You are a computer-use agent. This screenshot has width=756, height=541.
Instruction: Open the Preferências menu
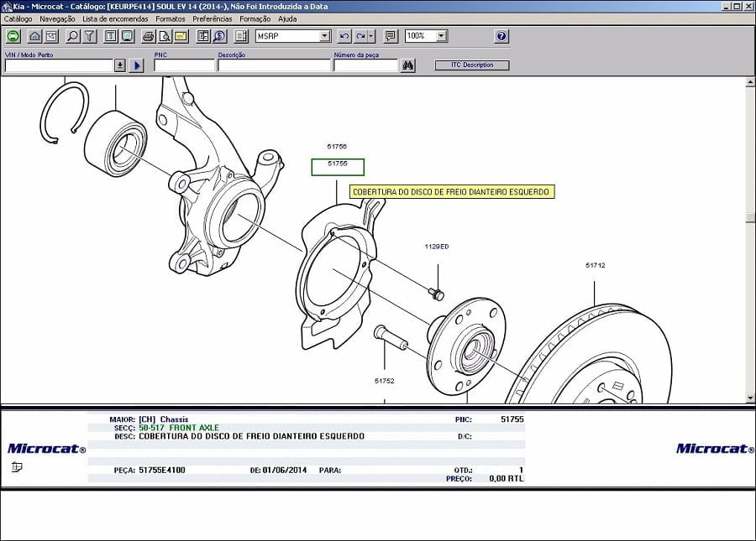[x=213, y=18]
